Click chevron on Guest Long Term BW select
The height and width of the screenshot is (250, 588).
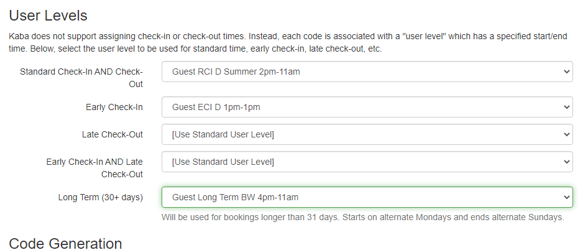click(x=566, y=197)
